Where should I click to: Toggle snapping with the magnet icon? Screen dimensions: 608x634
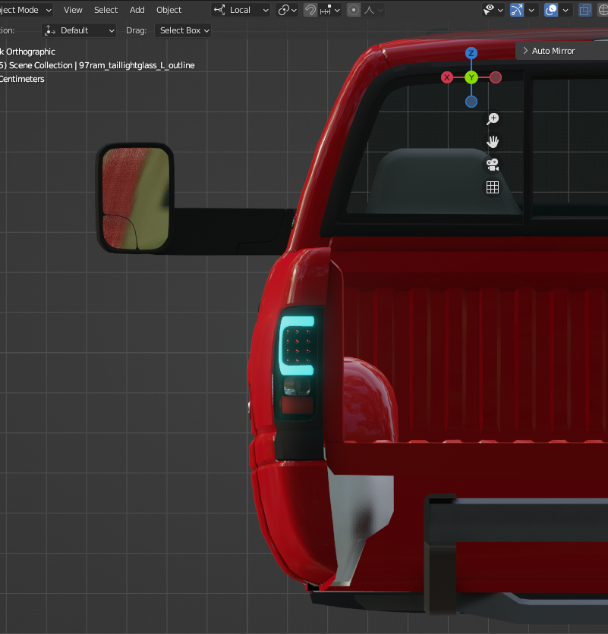click(310, 10)
